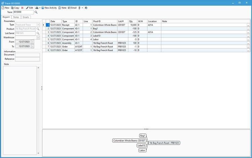The width and height of the screenshot is (252, 158).
Task: Select the Label10 product cell
Action: pos(105,36)
